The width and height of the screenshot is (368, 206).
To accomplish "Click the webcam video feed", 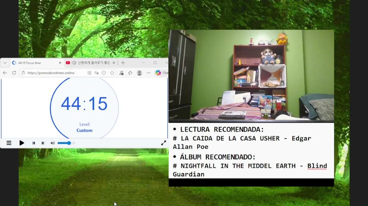I will coord(251,76).
